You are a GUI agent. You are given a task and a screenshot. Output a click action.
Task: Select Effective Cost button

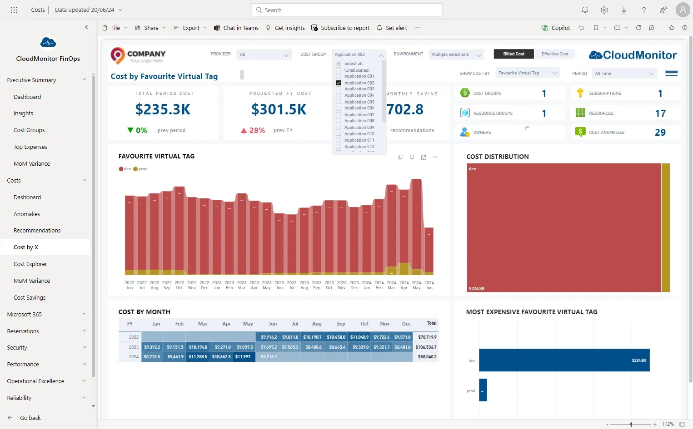[555, 54]
